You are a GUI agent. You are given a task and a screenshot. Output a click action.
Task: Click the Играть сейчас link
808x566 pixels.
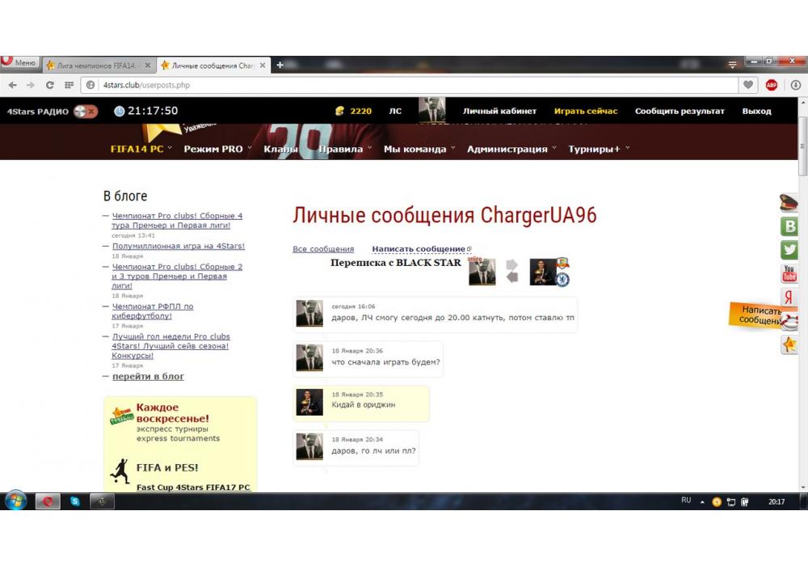(x=585, y=111)
